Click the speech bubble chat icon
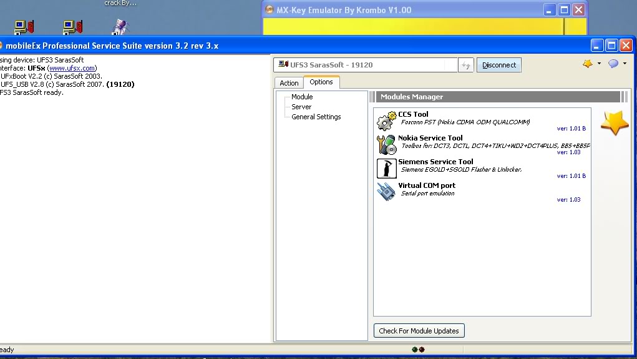Viewport: 637px width, 359px height. 613,64
